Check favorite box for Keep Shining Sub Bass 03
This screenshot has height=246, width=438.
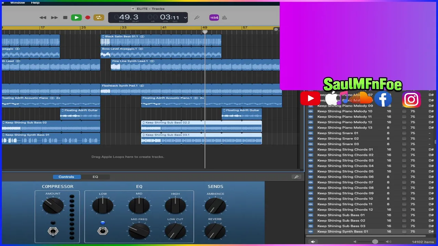(x=404, y=226)
